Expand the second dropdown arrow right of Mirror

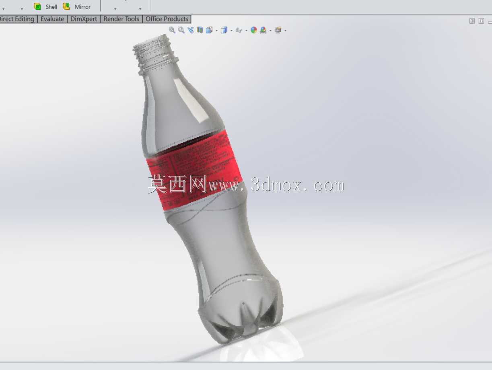click(140, 9)
